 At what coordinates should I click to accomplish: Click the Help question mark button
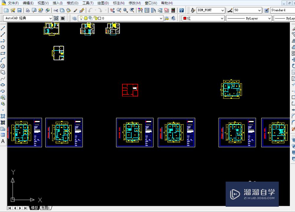181,10
